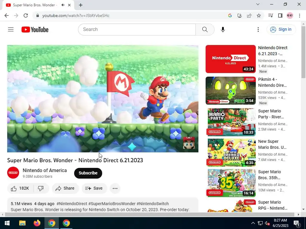Like the video with thumbs up

20,188
